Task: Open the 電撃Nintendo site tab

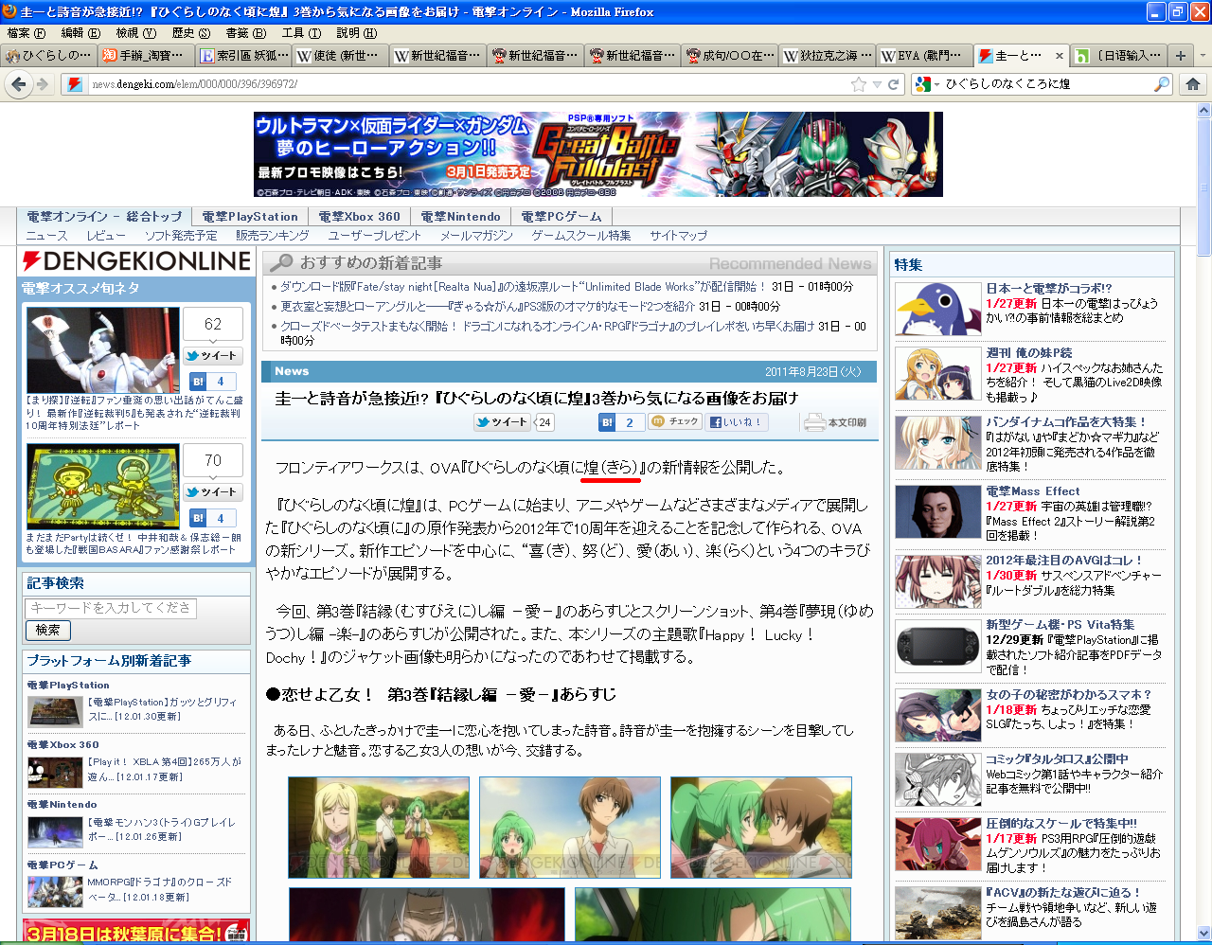Action: point(461,217)
